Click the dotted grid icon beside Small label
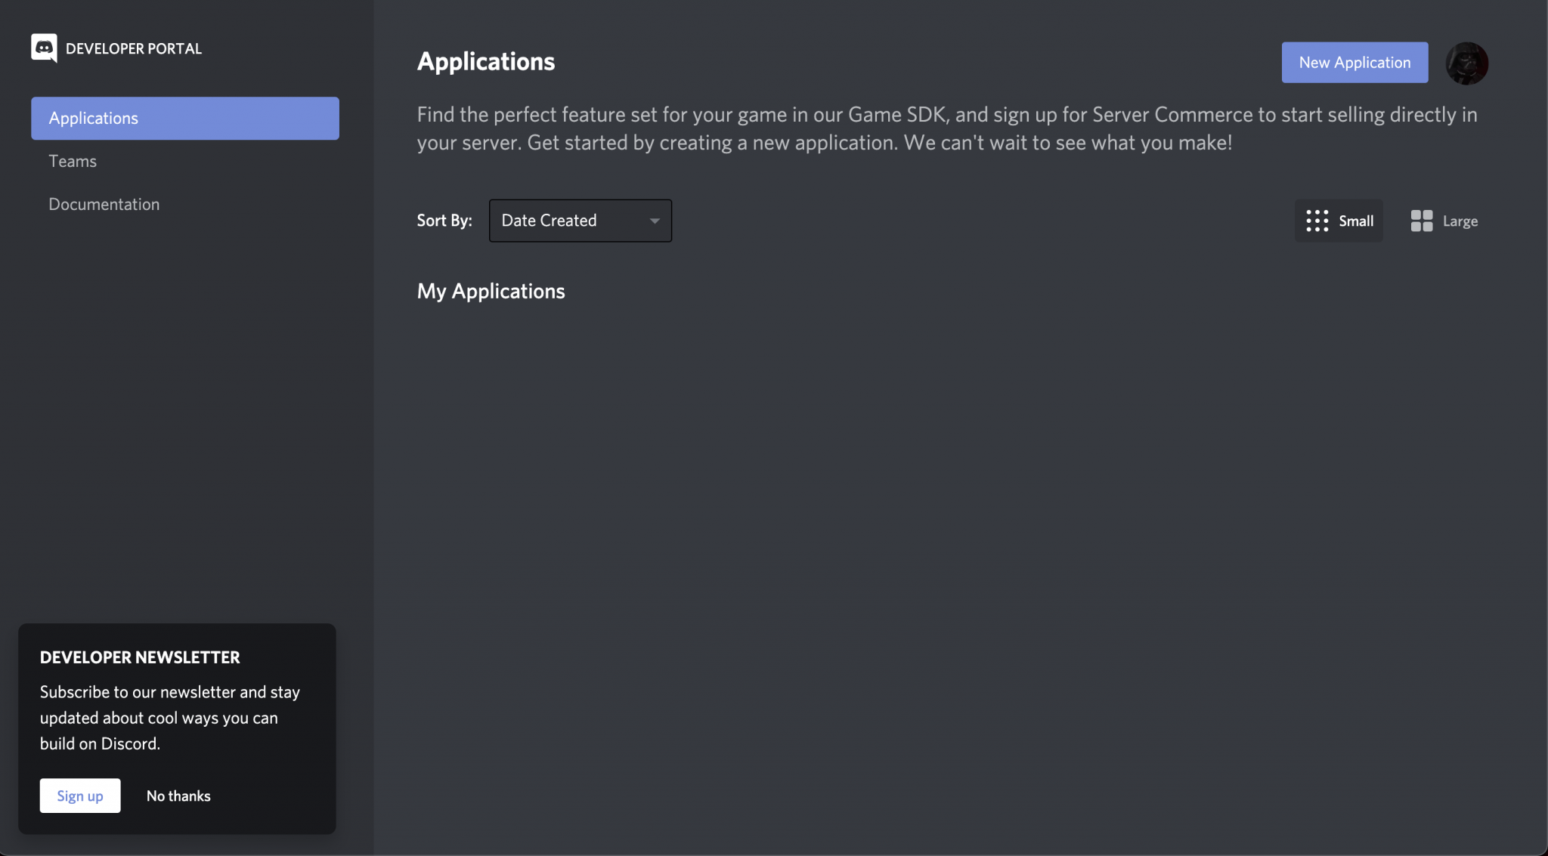1548x856 pixels. click(1317, 220)
